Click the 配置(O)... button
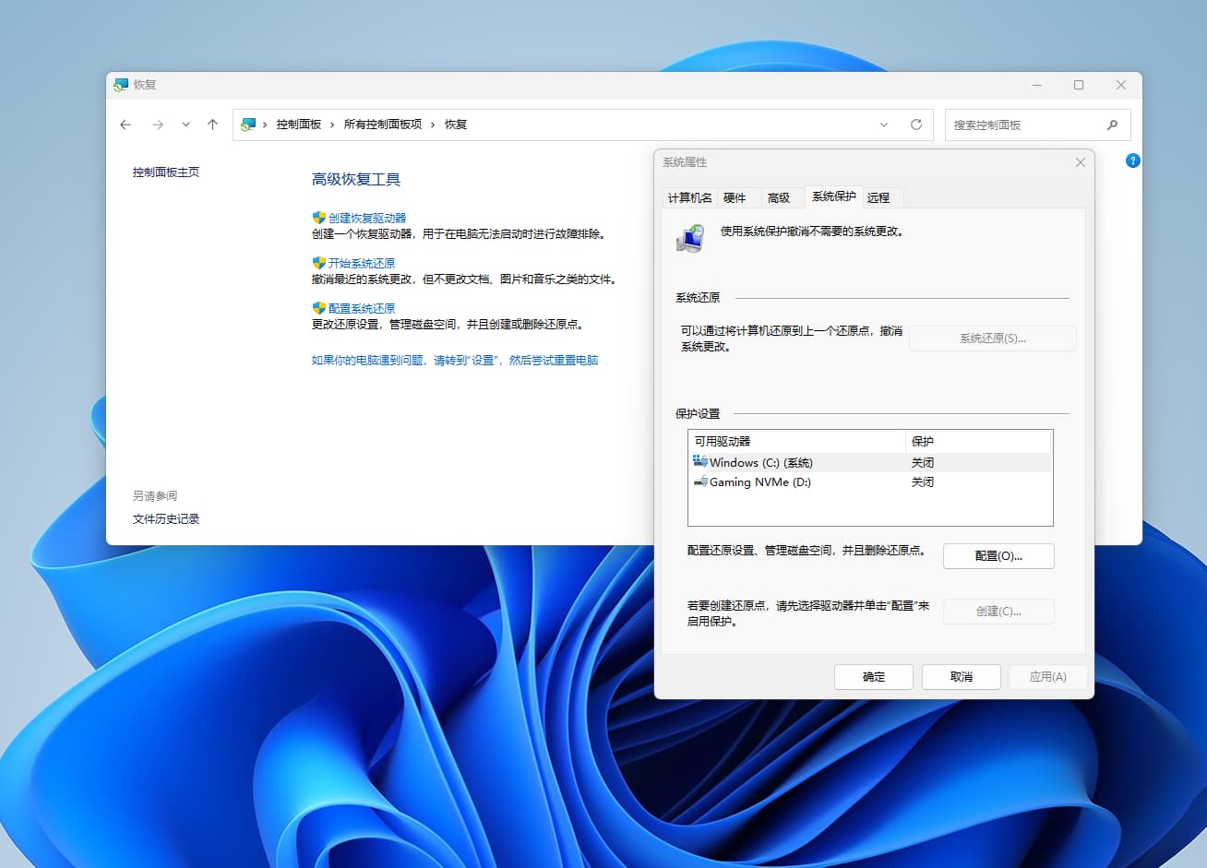Viewport: 1207px width, 868px height. (x=998, y=555)
